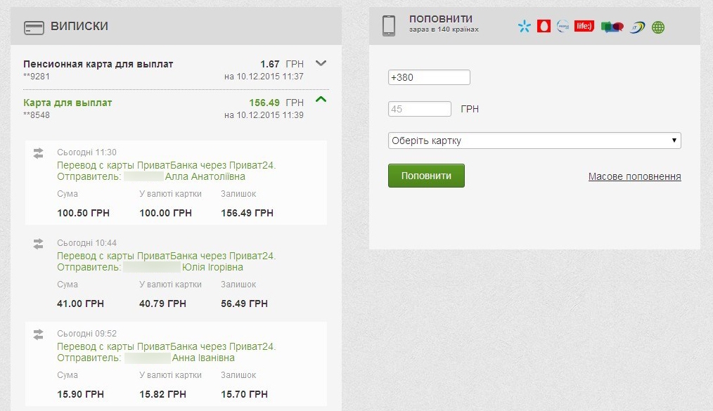Choose the red MTS egg operator icon
Image resolution: width=713 pixels, height=411 pixels.
tap(544, 27)
